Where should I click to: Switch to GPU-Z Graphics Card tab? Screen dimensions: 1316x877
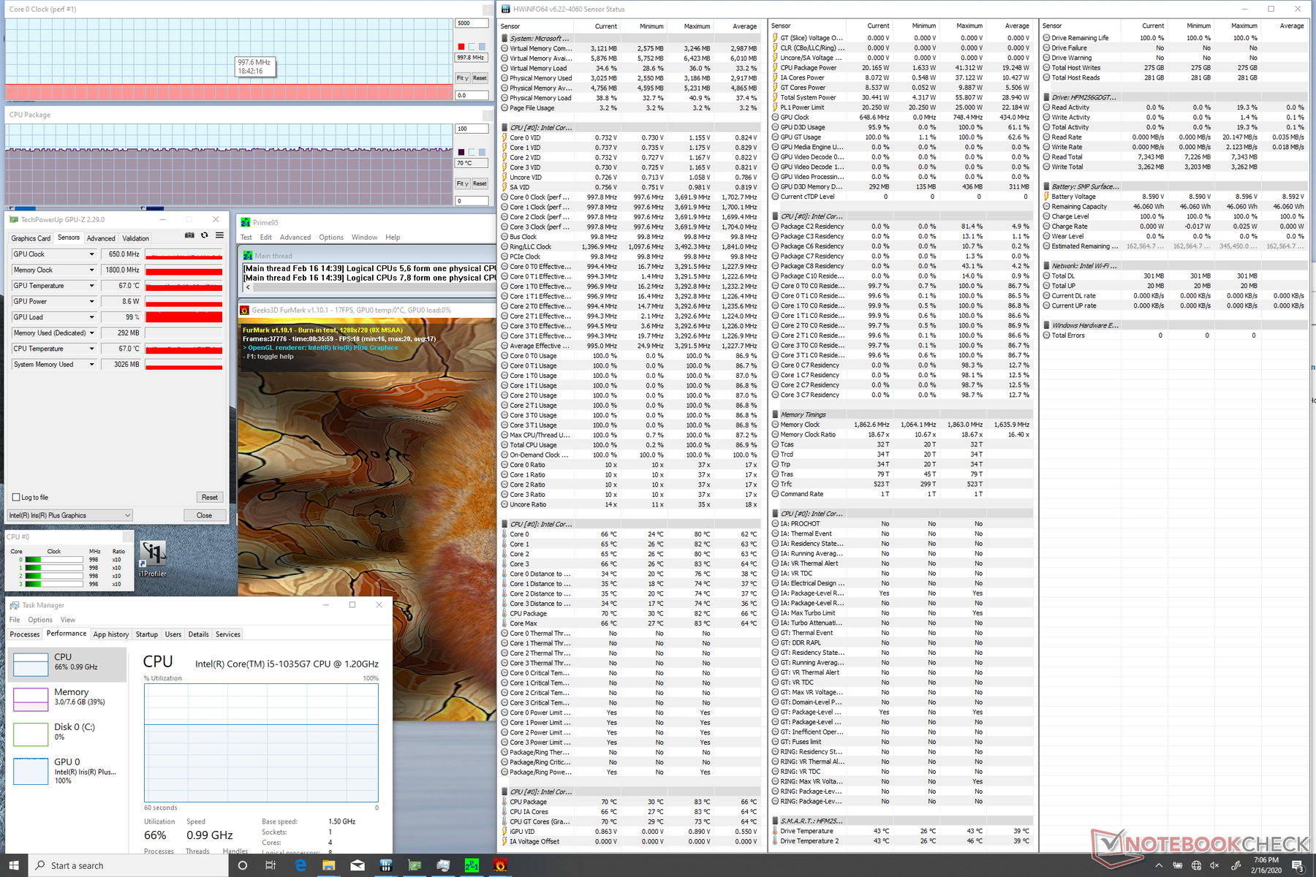(31, 238)
